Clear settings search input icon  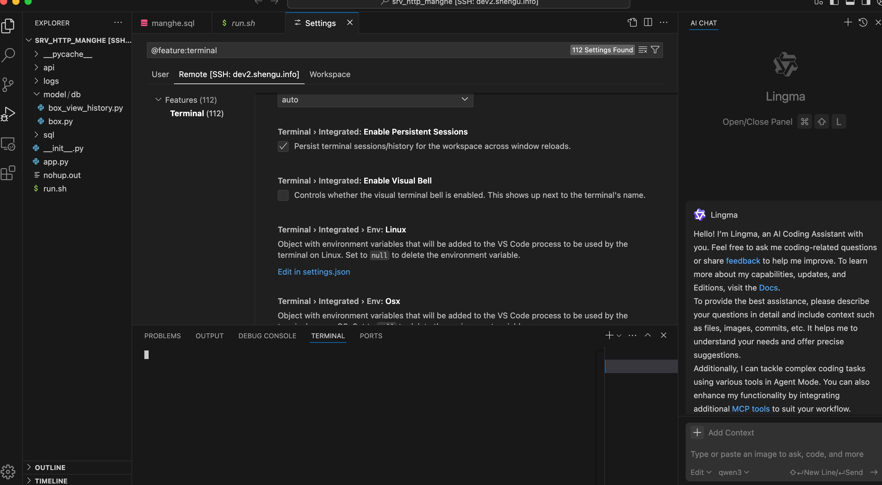(643, 50)
